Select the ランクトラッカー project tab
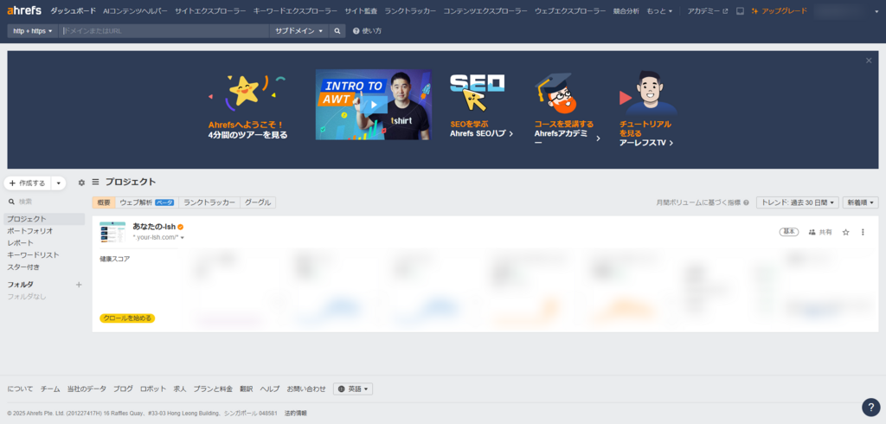 [209, 202]
